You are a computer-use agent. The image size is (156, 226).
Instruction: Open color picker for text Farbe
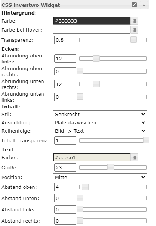(134, 157)
